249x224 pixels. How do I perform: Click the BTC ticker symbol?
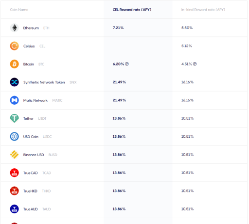click(x=41, y=64)
